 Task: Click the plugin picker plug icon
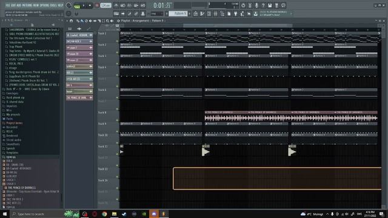(x=236, y=14)
